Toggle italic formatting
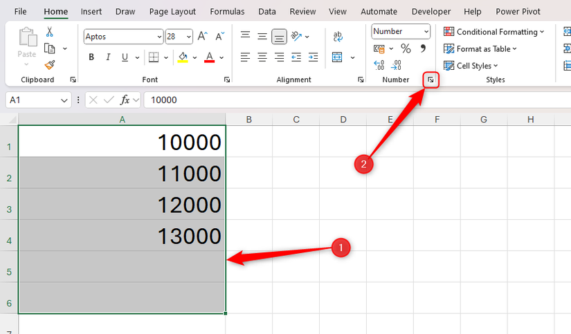 tap(108, 57)
